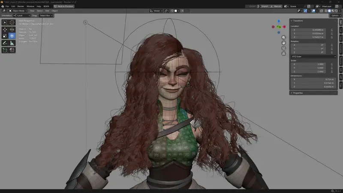Toggle proportional editing
343x193 pixels.
(x=182, y=11)
